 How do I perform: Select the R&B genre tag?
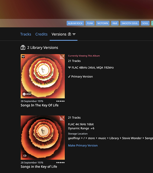point(115,23)
